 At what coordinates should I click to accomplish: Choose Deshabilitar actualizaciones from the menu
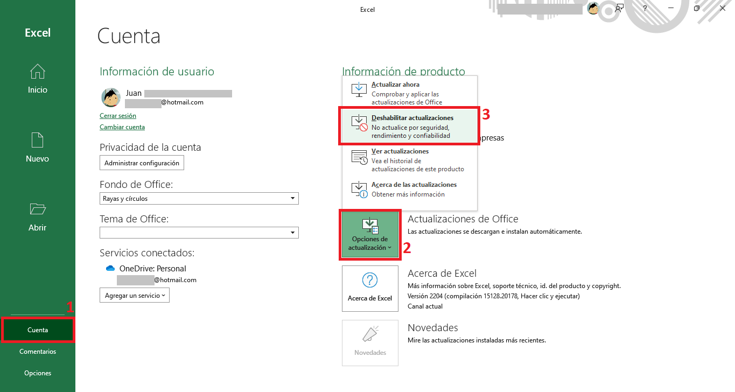pyautogui.click(x=409, y=127)
